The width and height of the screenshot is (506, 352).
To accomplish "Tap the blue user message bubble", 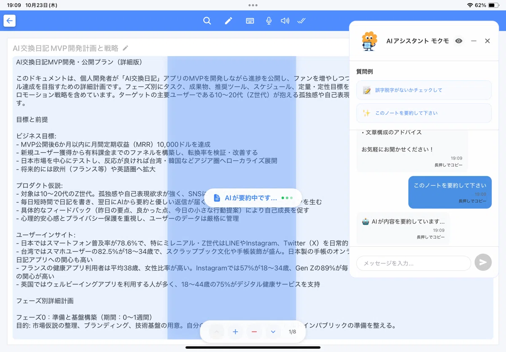I will point(450,192).
